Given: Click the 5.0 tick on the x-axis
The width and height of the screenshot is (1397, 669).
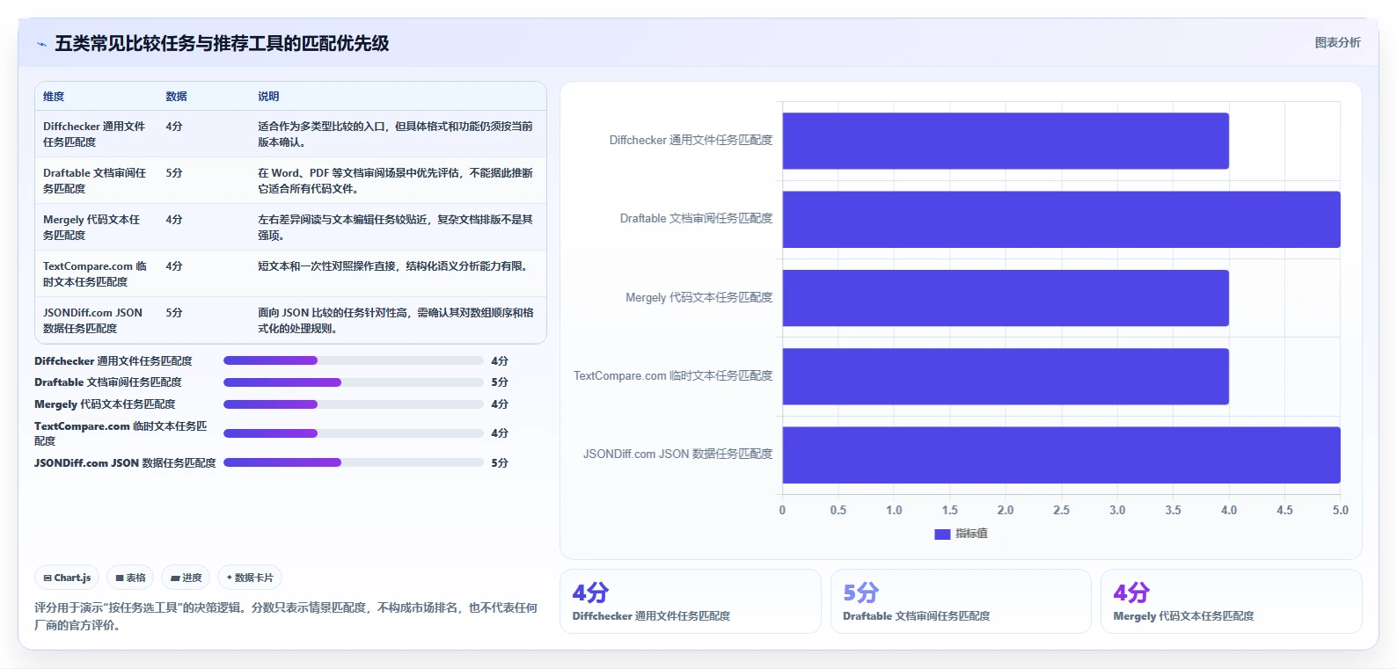Looking at the screenshot, I should click(1340, 510).
